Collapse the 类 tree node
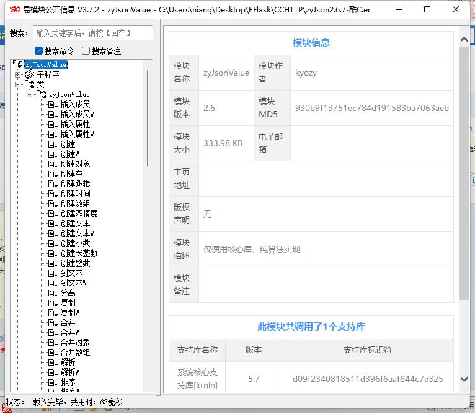The image size is (475, 413). [17, 84]
